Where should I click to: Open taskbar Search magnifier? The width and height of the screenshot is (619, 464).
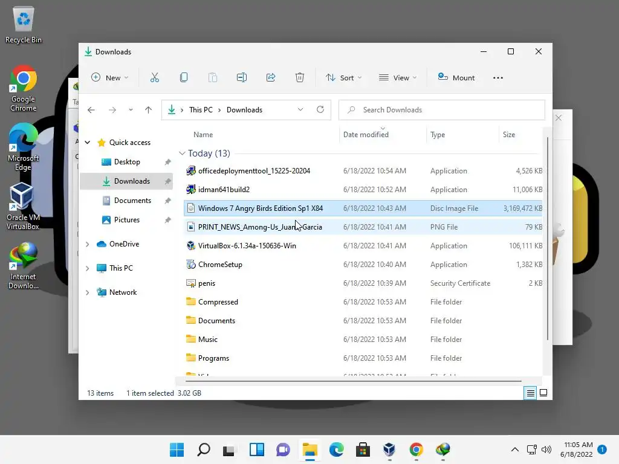(x=204, y=449)
